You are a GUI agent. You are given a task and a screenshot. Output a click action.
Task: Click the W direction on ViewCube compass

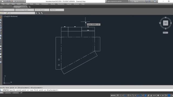(x=160, y=23)
